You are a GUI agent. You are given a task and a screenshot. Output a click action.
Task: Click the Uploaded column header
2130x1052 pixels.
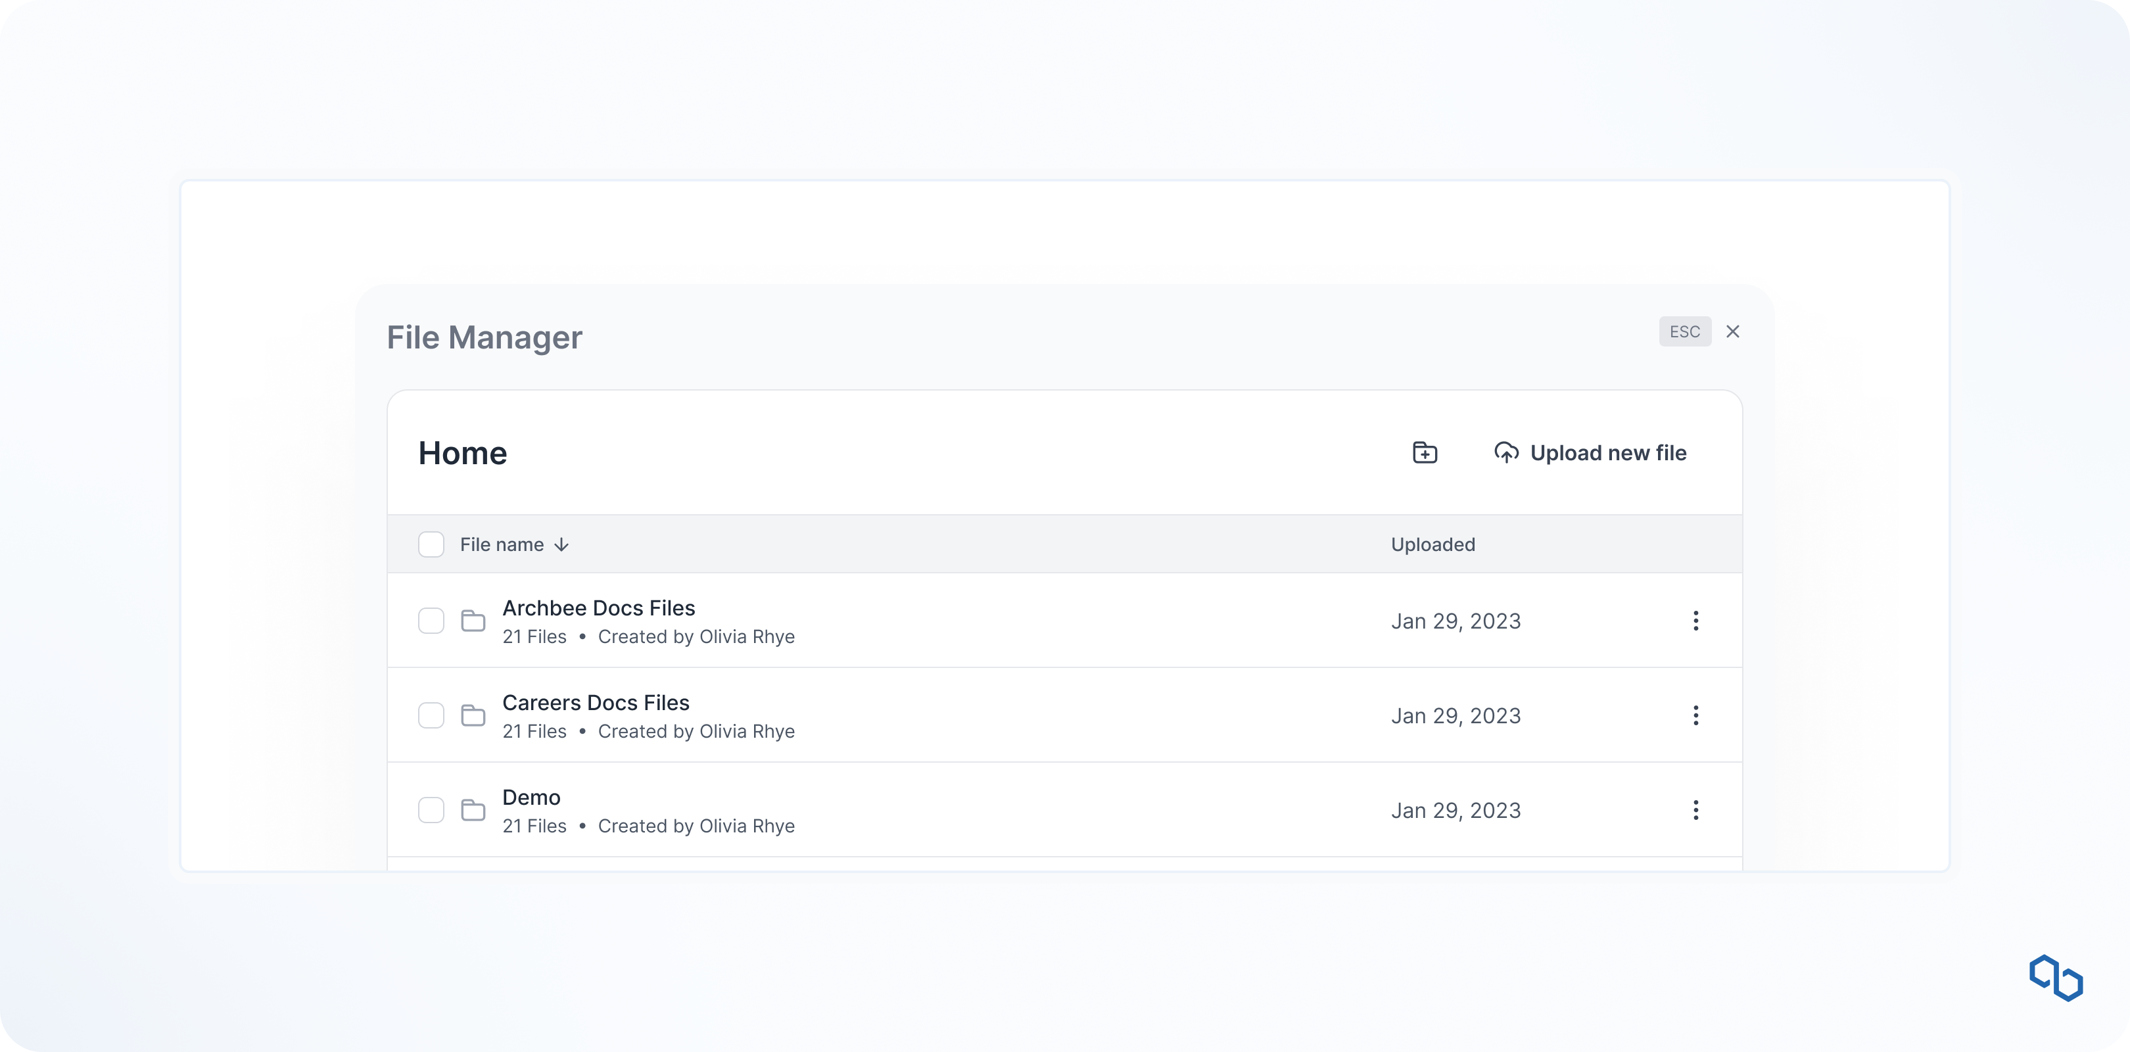pos(1433,544)
